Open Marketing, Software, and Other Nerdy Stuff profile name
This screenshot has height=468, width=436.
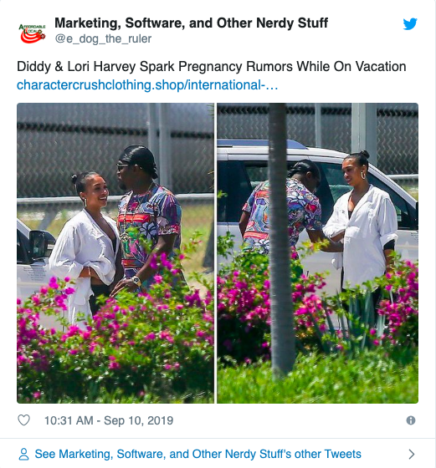tap(192, 23)
